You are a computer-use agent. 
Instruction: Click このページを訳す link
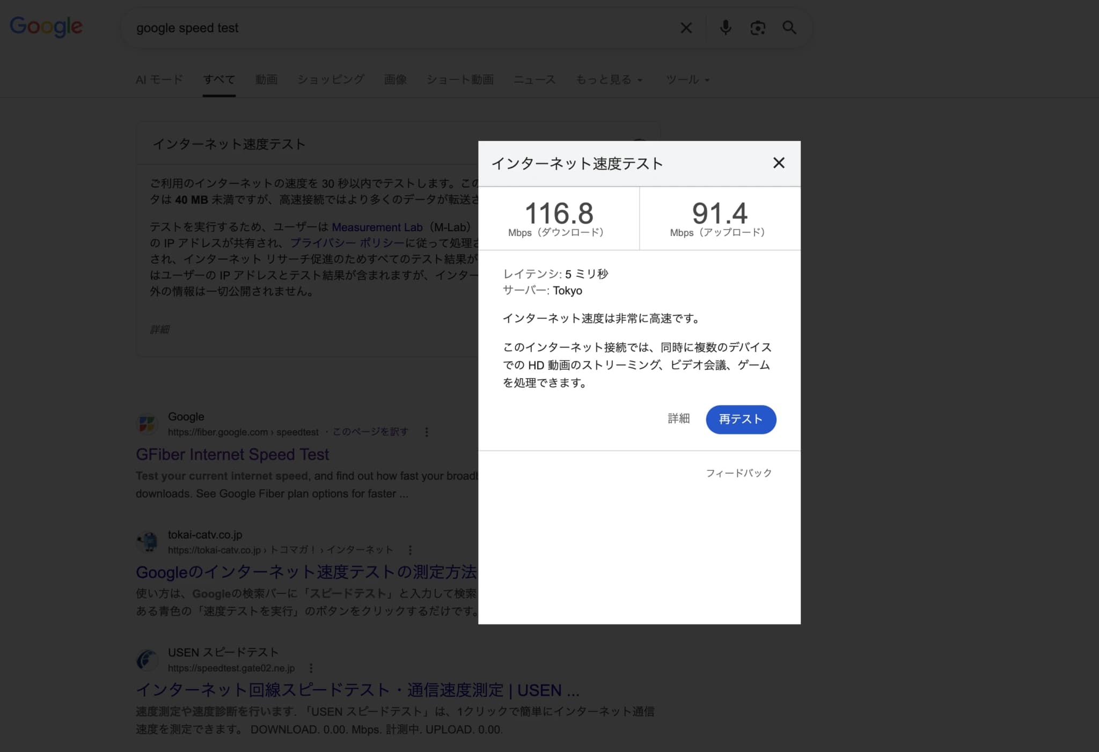point(370,432)
